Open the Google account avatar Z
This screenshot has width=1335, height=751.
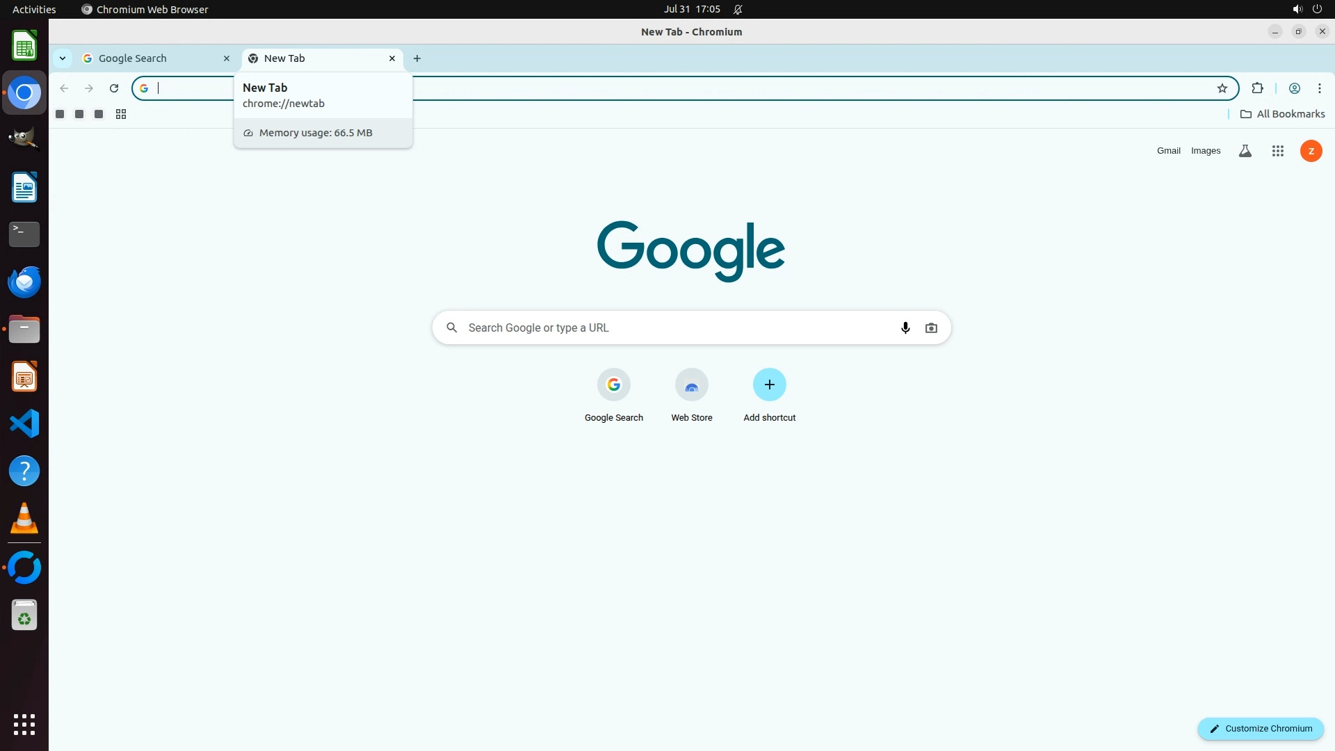click(1311, 151)
